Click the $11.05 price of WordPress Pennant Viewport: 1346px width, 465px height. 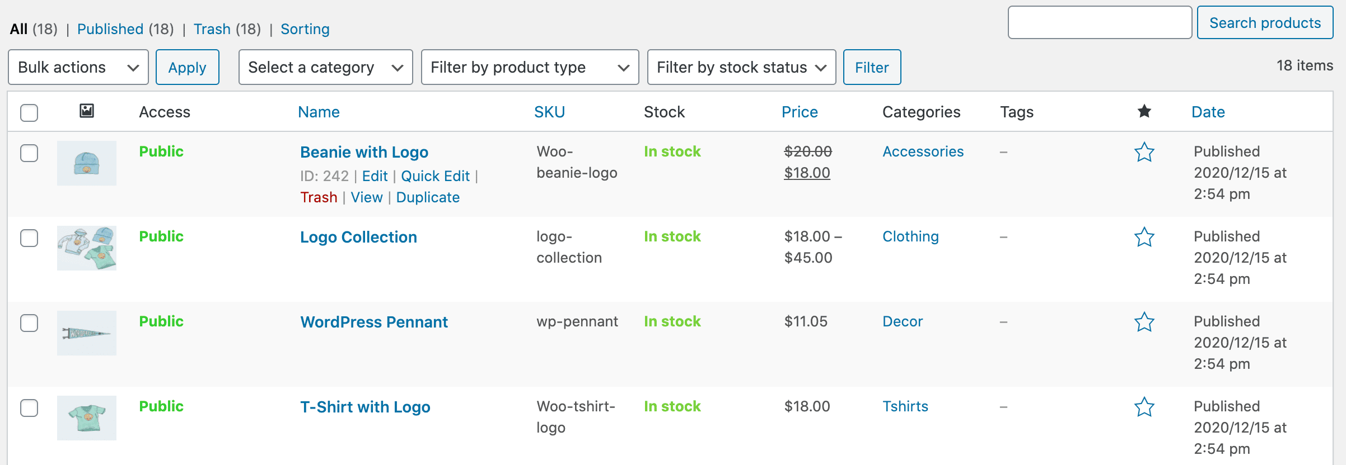pyautogui.click(x=806, y=321)
